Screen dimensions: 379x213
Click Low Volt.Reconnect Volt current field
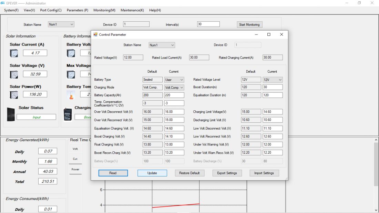(273, 136)
